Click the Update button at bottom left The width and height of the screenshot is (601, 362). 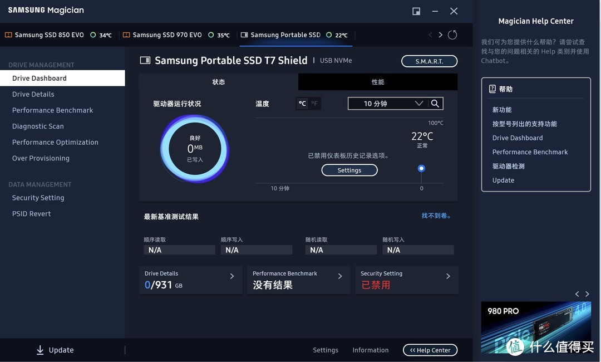(55, 350)
